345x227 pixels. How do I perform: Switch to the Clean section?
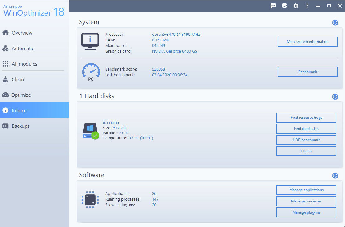click(x=35, y=80)
